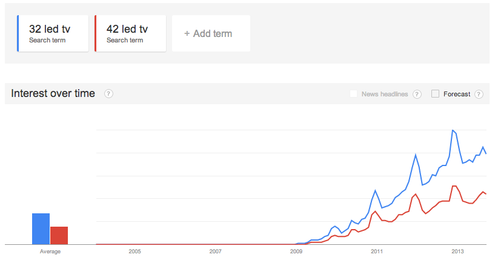The image size is (495, 260).
Task: Click the red Average bar
Action: pos(59,235)
